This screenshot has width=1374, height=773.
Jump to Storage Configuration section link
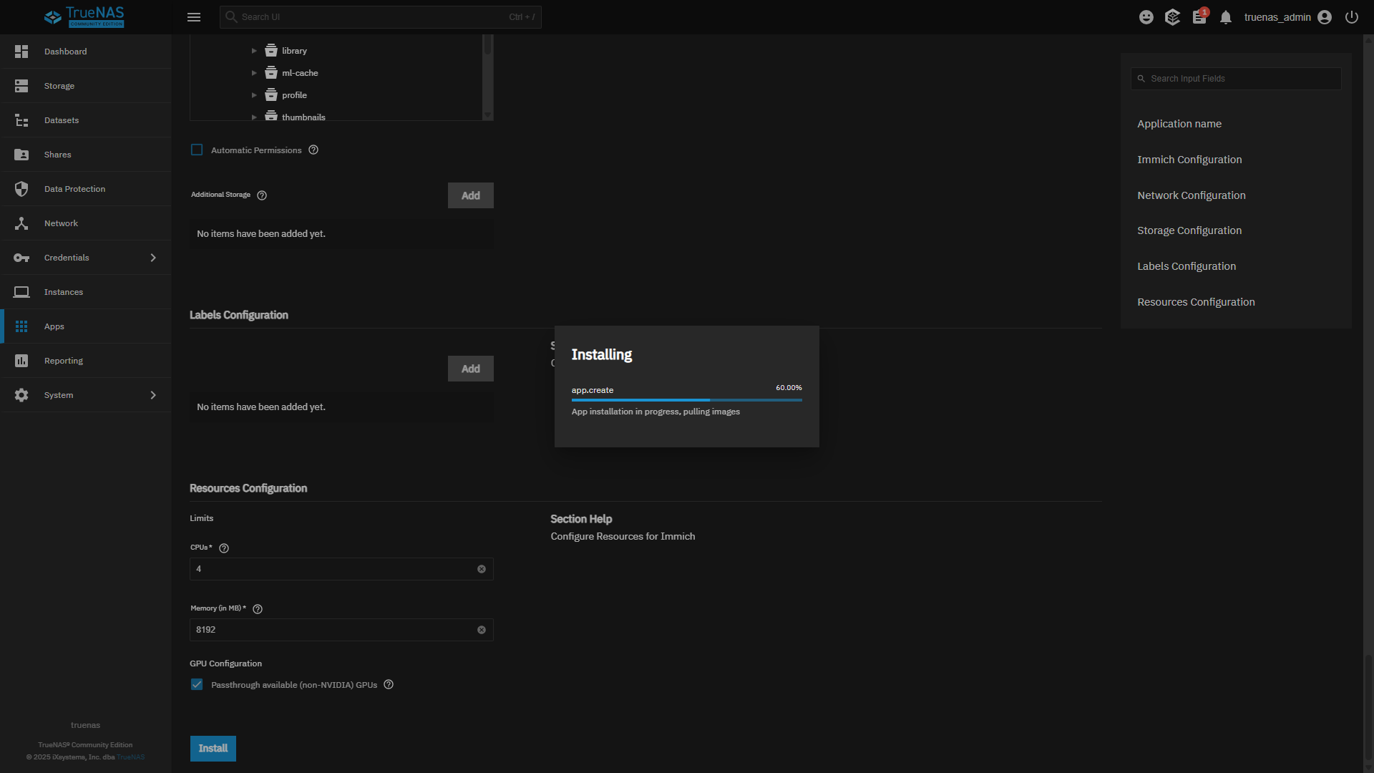click(x=1189, y=230)
